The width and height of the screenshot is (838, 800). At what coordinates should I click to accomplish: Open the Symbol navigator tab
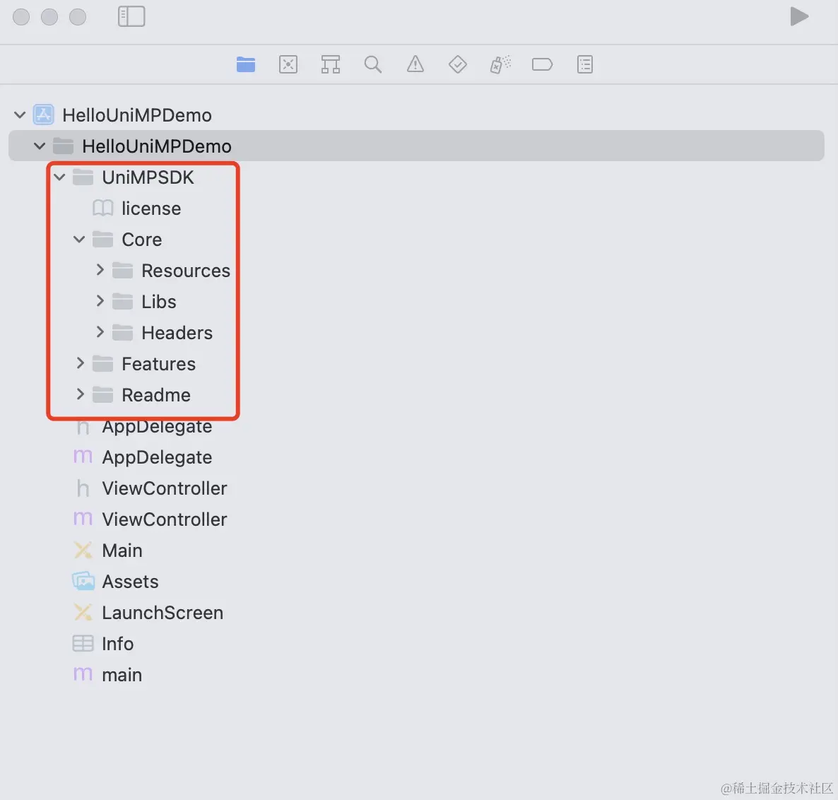pyautogui.click(x=330, y=64)
